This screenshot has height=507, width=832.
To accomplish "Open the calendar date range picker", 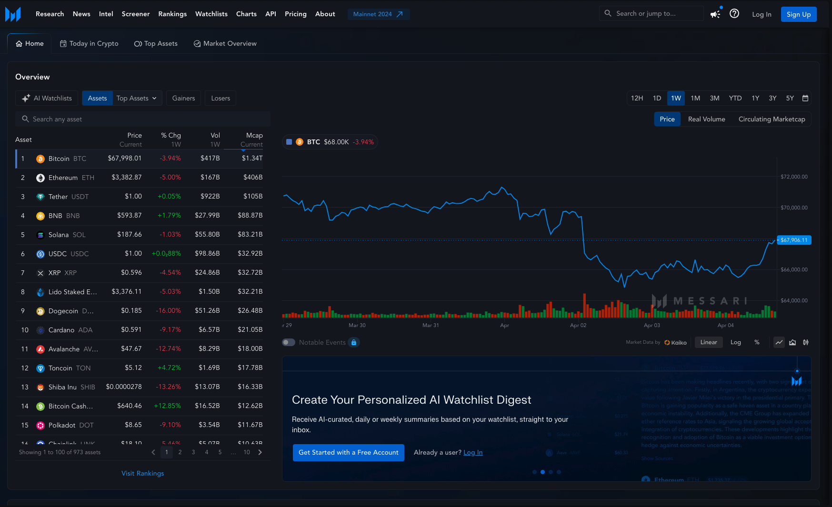I will coord(805,98).
